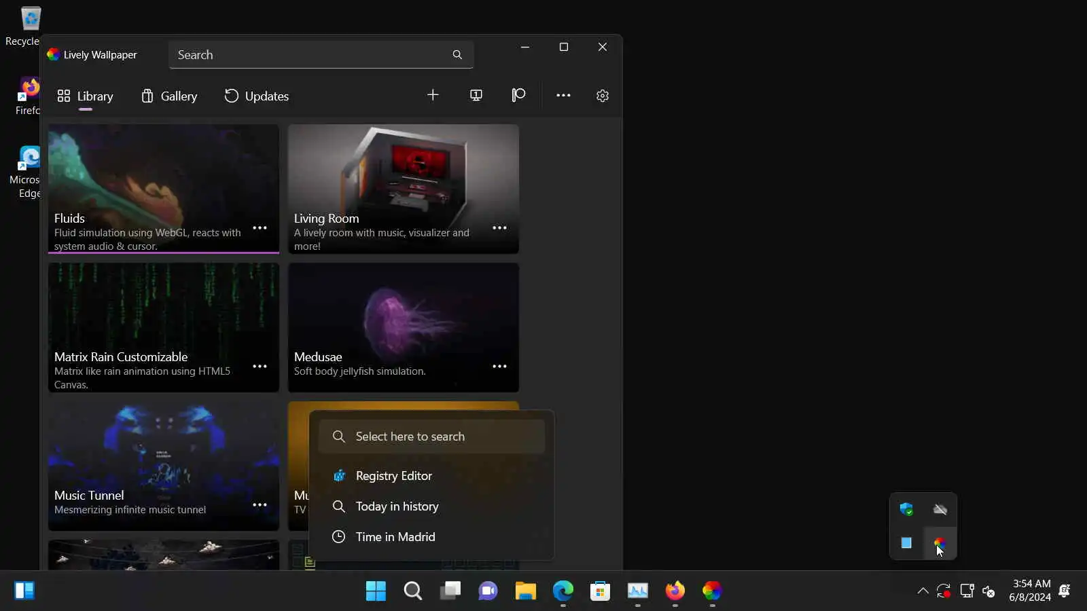Switch to the Gallery tab

[169, 96]
